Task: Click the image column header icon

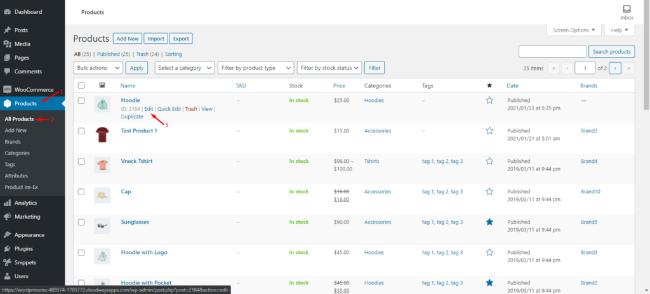Action: pyautogui.click(x=102, y=86)
